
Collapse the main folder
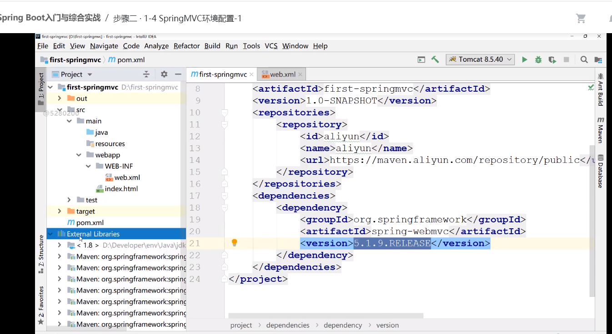(x=69, y=121)
